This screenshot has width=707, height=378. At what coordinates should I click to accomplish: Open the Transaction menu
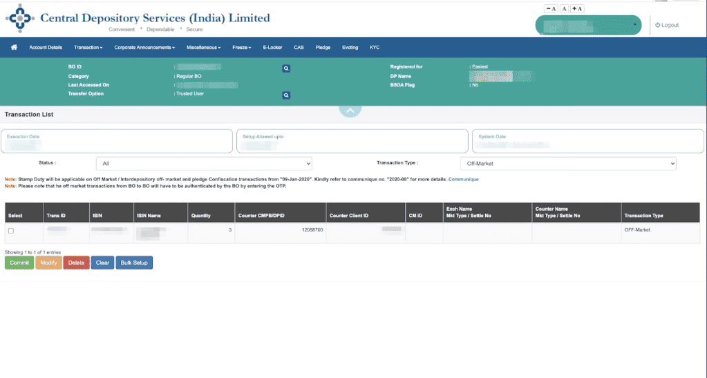(88, 48)
